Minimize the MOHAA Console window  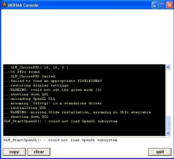pos(155,5)
